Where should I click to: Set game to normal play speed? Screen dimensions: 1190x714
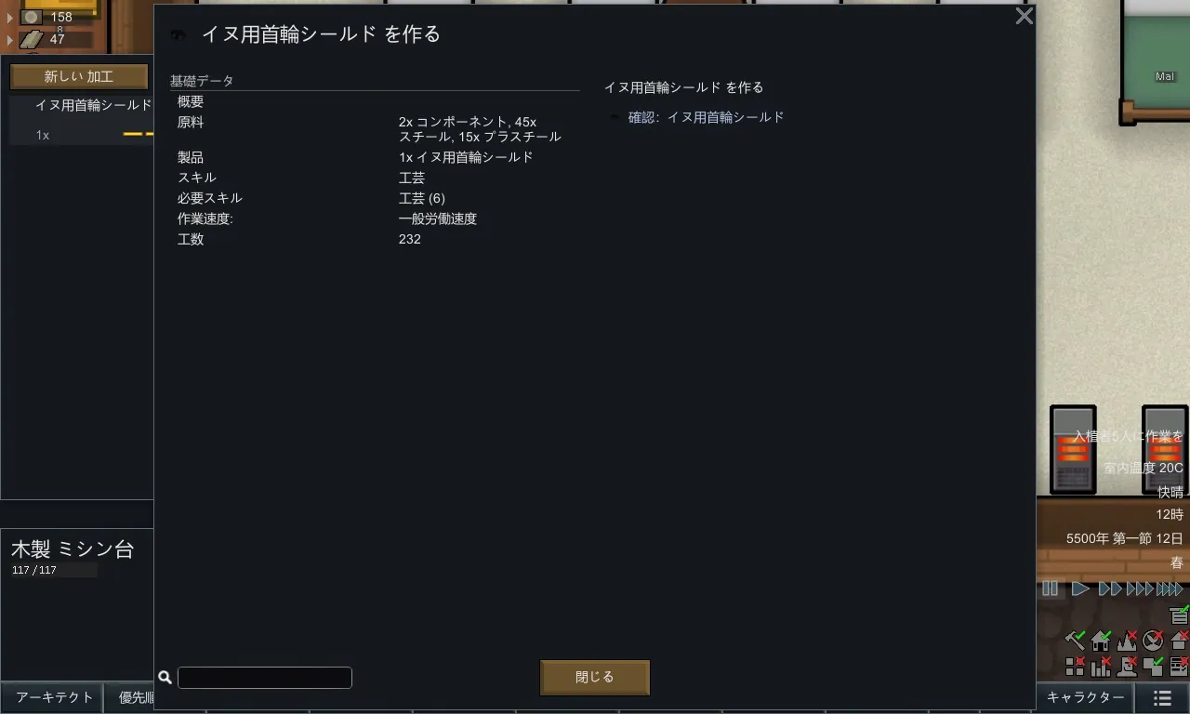[x=1080, y=588]
